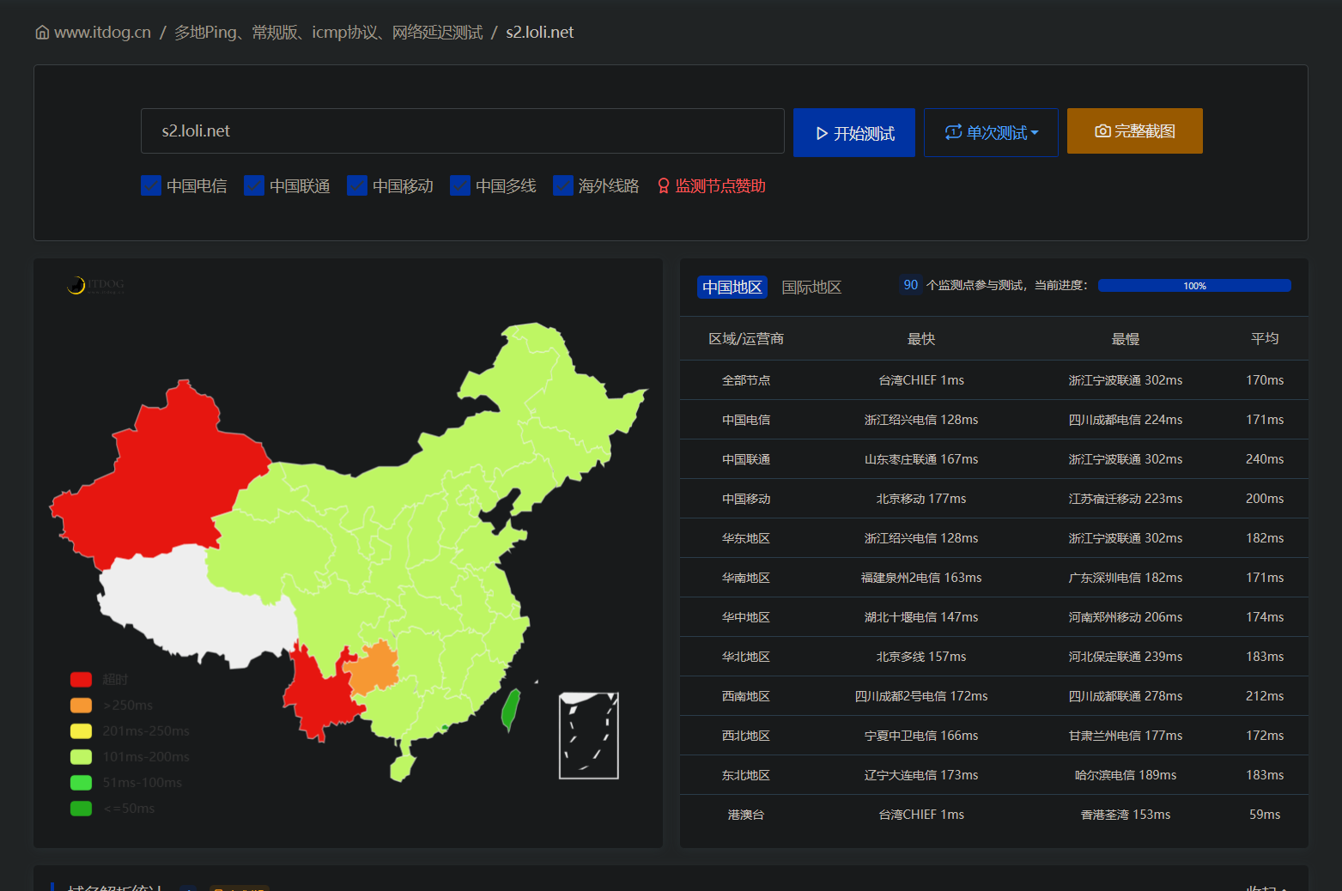Click the 51ms-100ms legend swatch

[81, 783]
